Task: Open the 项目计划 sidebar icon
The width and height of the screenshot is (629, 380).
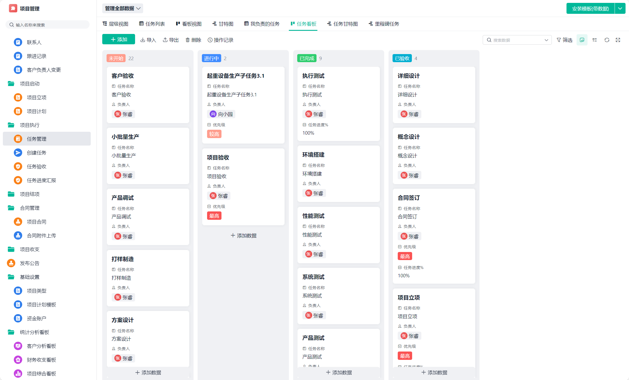Action: point(18,111)
